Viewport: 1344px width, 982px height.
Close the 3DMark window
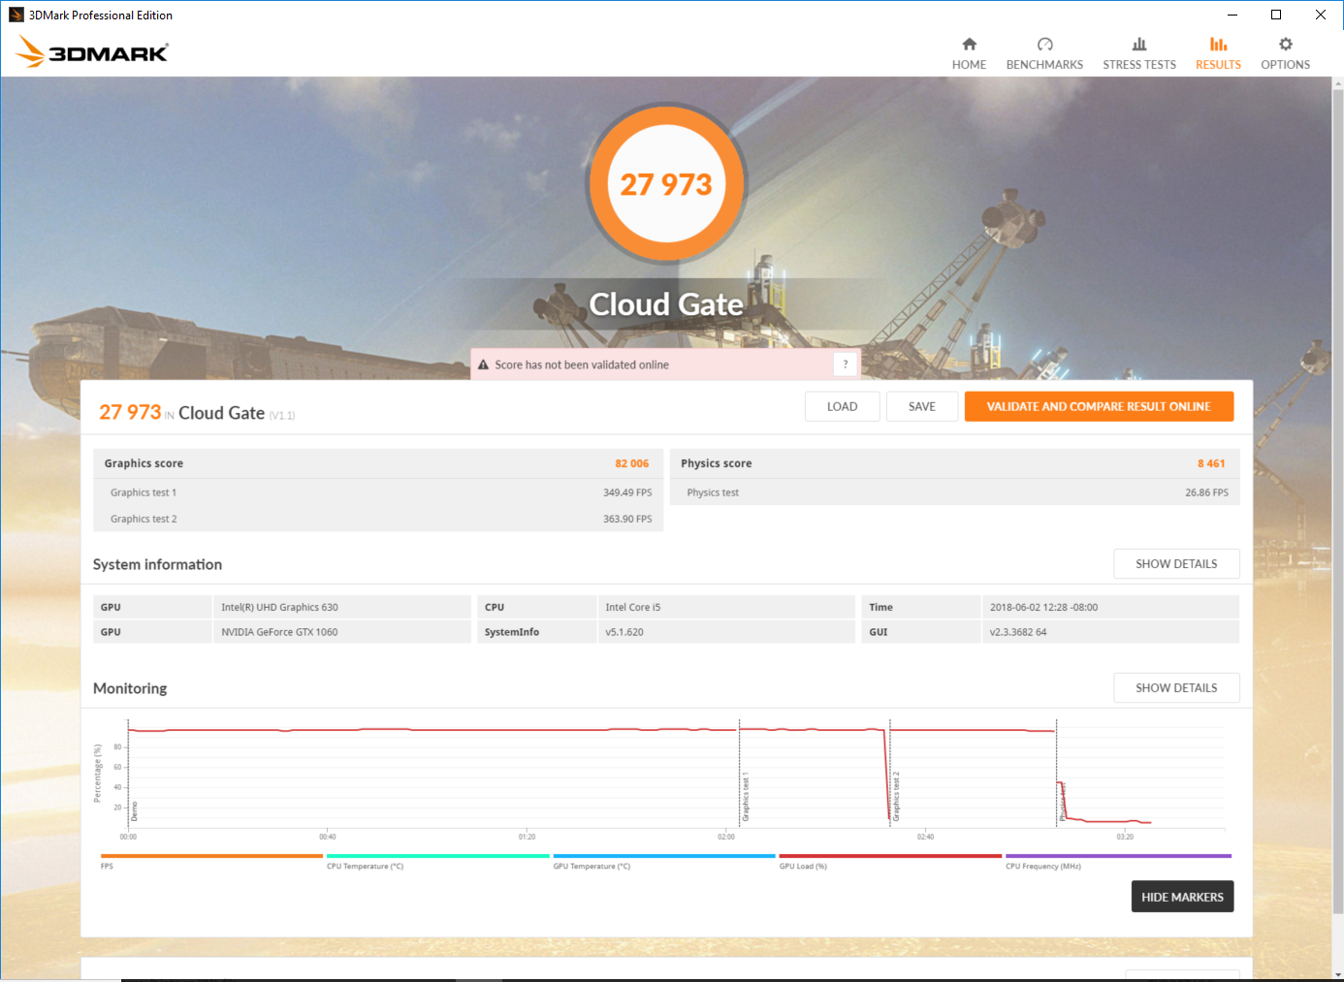[x=1321, y=15]
